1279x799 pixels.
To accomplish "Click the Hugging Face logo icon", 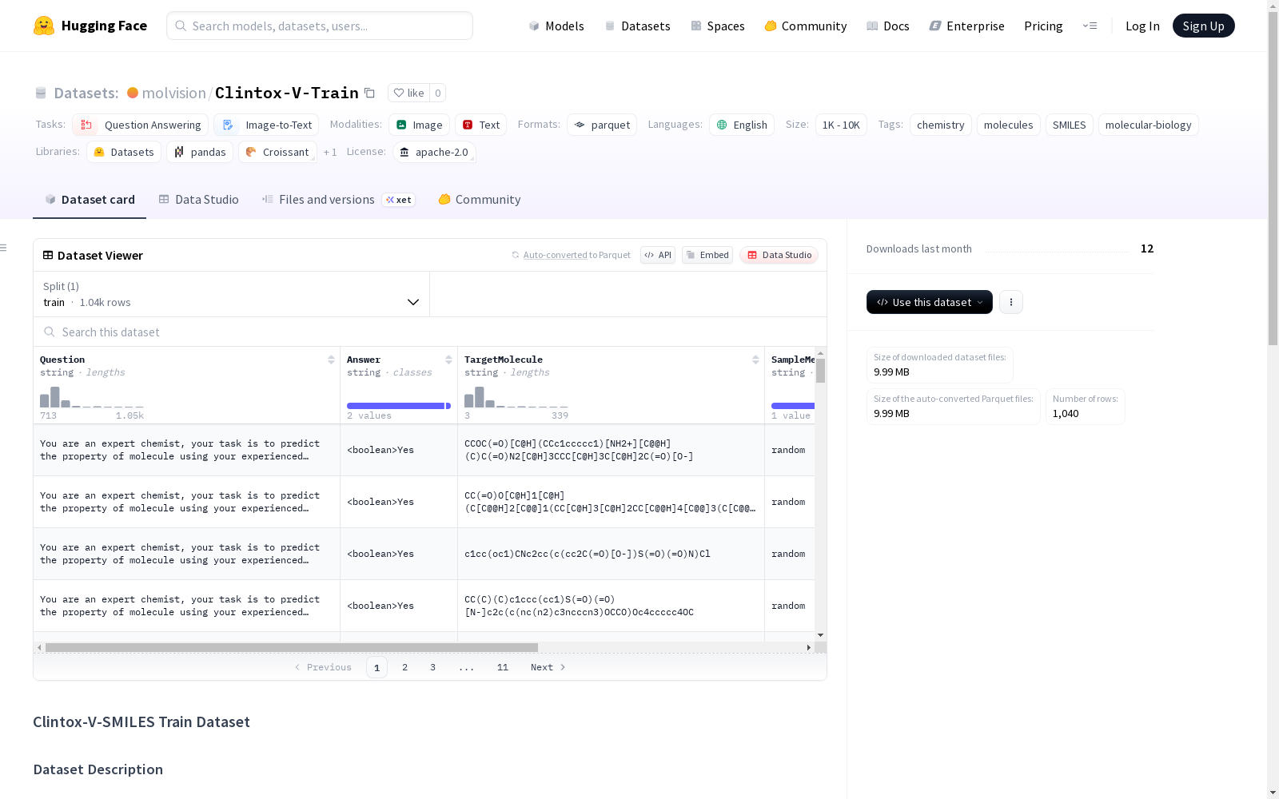I will point(44,26).
